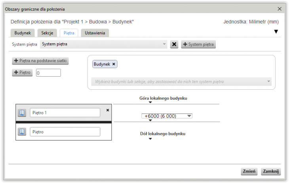Click the + Piętro button
289x183 pixels.
(x=22, y=72)
